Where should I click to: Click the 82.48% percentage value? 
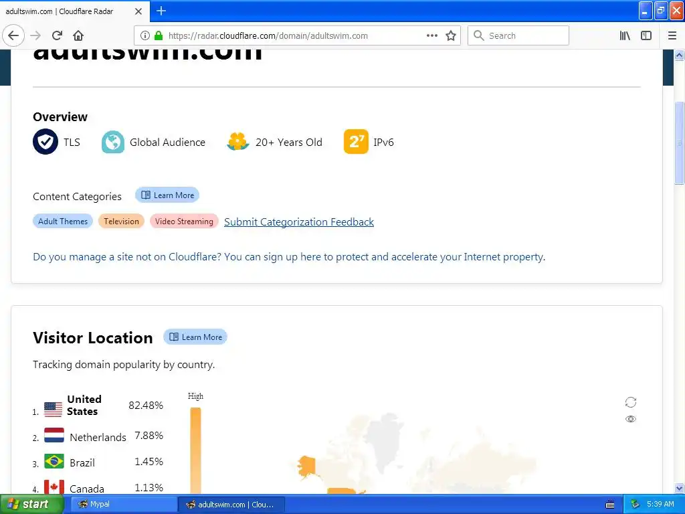pyautogui.click(x=146, y=405)
